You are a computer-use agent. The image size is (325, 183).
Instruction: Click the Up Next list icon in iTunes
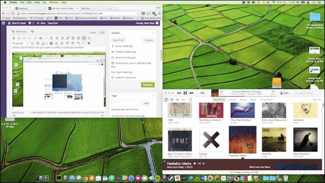[273, 91]
